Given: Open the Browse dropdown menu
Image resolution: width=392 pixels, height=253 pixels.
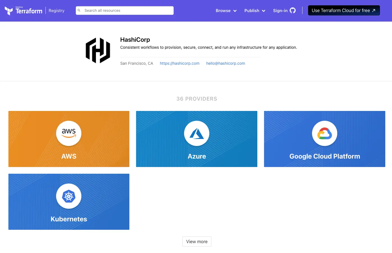Looking at the screenshot, I should pos(223,10).
